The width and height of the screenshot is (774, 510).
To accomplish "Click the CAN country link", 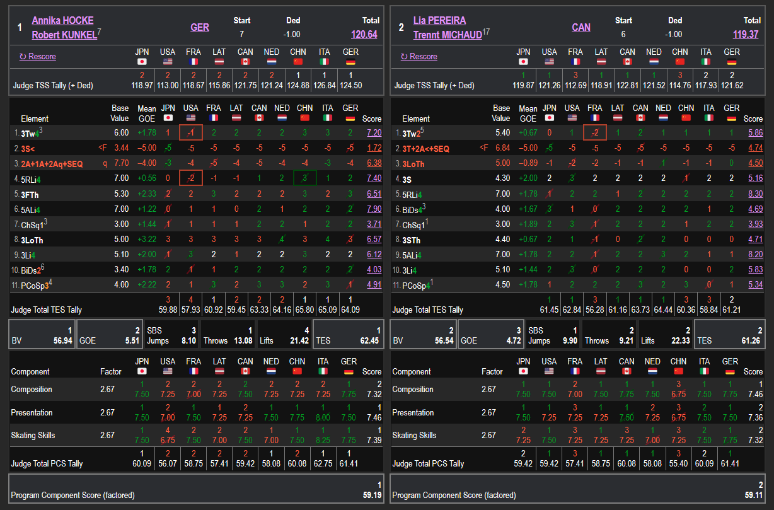I will click(x=581, y=28).
